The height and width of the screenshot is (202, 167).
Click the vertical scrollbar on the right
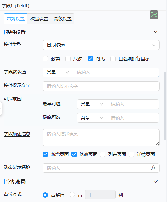click(x=165, y=106)
